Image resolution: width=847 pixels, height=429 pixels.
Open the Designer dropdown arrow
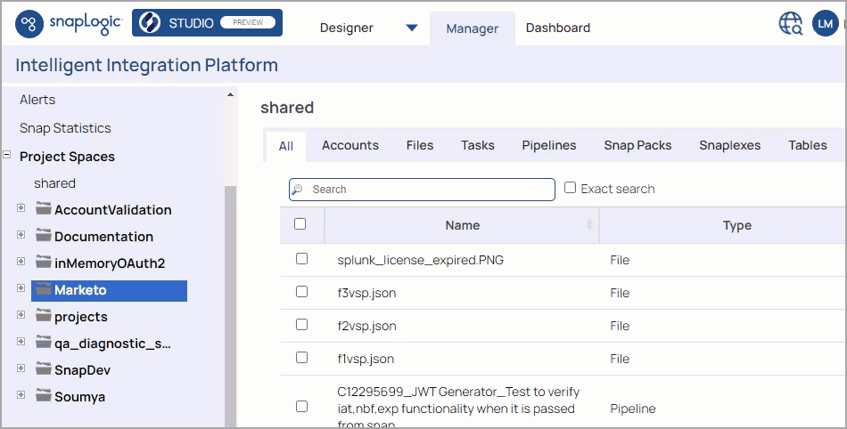click(412, 28)
